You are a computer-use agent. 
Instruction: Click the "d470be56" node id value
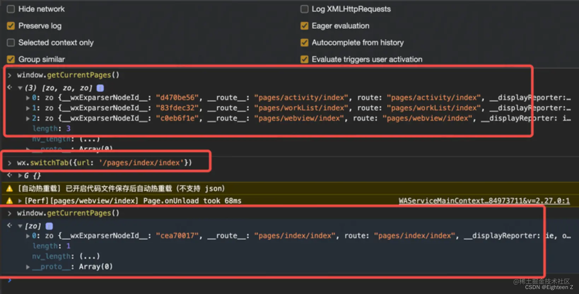(177, 98)
